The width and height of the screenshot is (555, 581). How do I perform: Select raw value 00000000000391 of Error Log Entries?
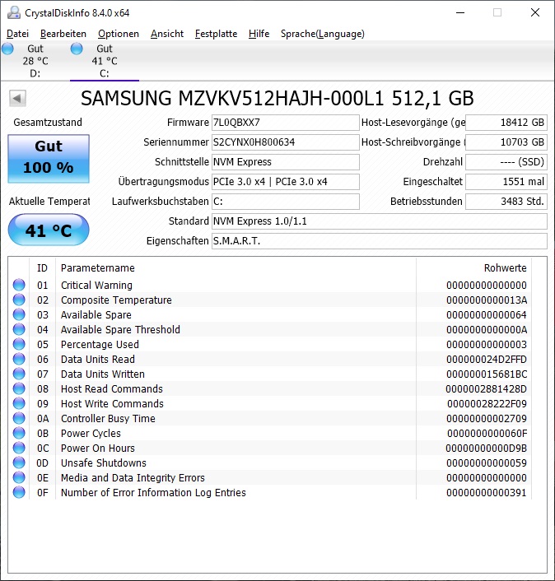pyautogui.click(x=487, y=492)
